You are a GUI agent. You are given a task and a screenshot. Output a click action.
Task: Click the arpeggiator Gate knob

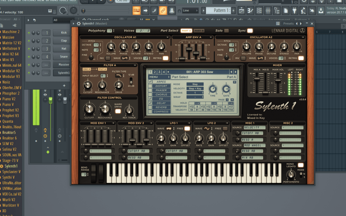226,89
